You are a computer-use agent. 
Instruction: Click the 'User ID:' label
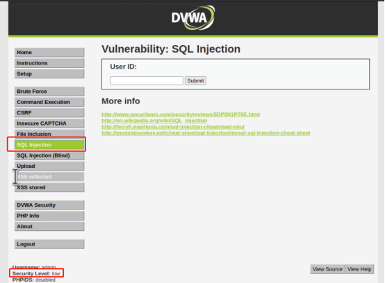tap(123, 67)
